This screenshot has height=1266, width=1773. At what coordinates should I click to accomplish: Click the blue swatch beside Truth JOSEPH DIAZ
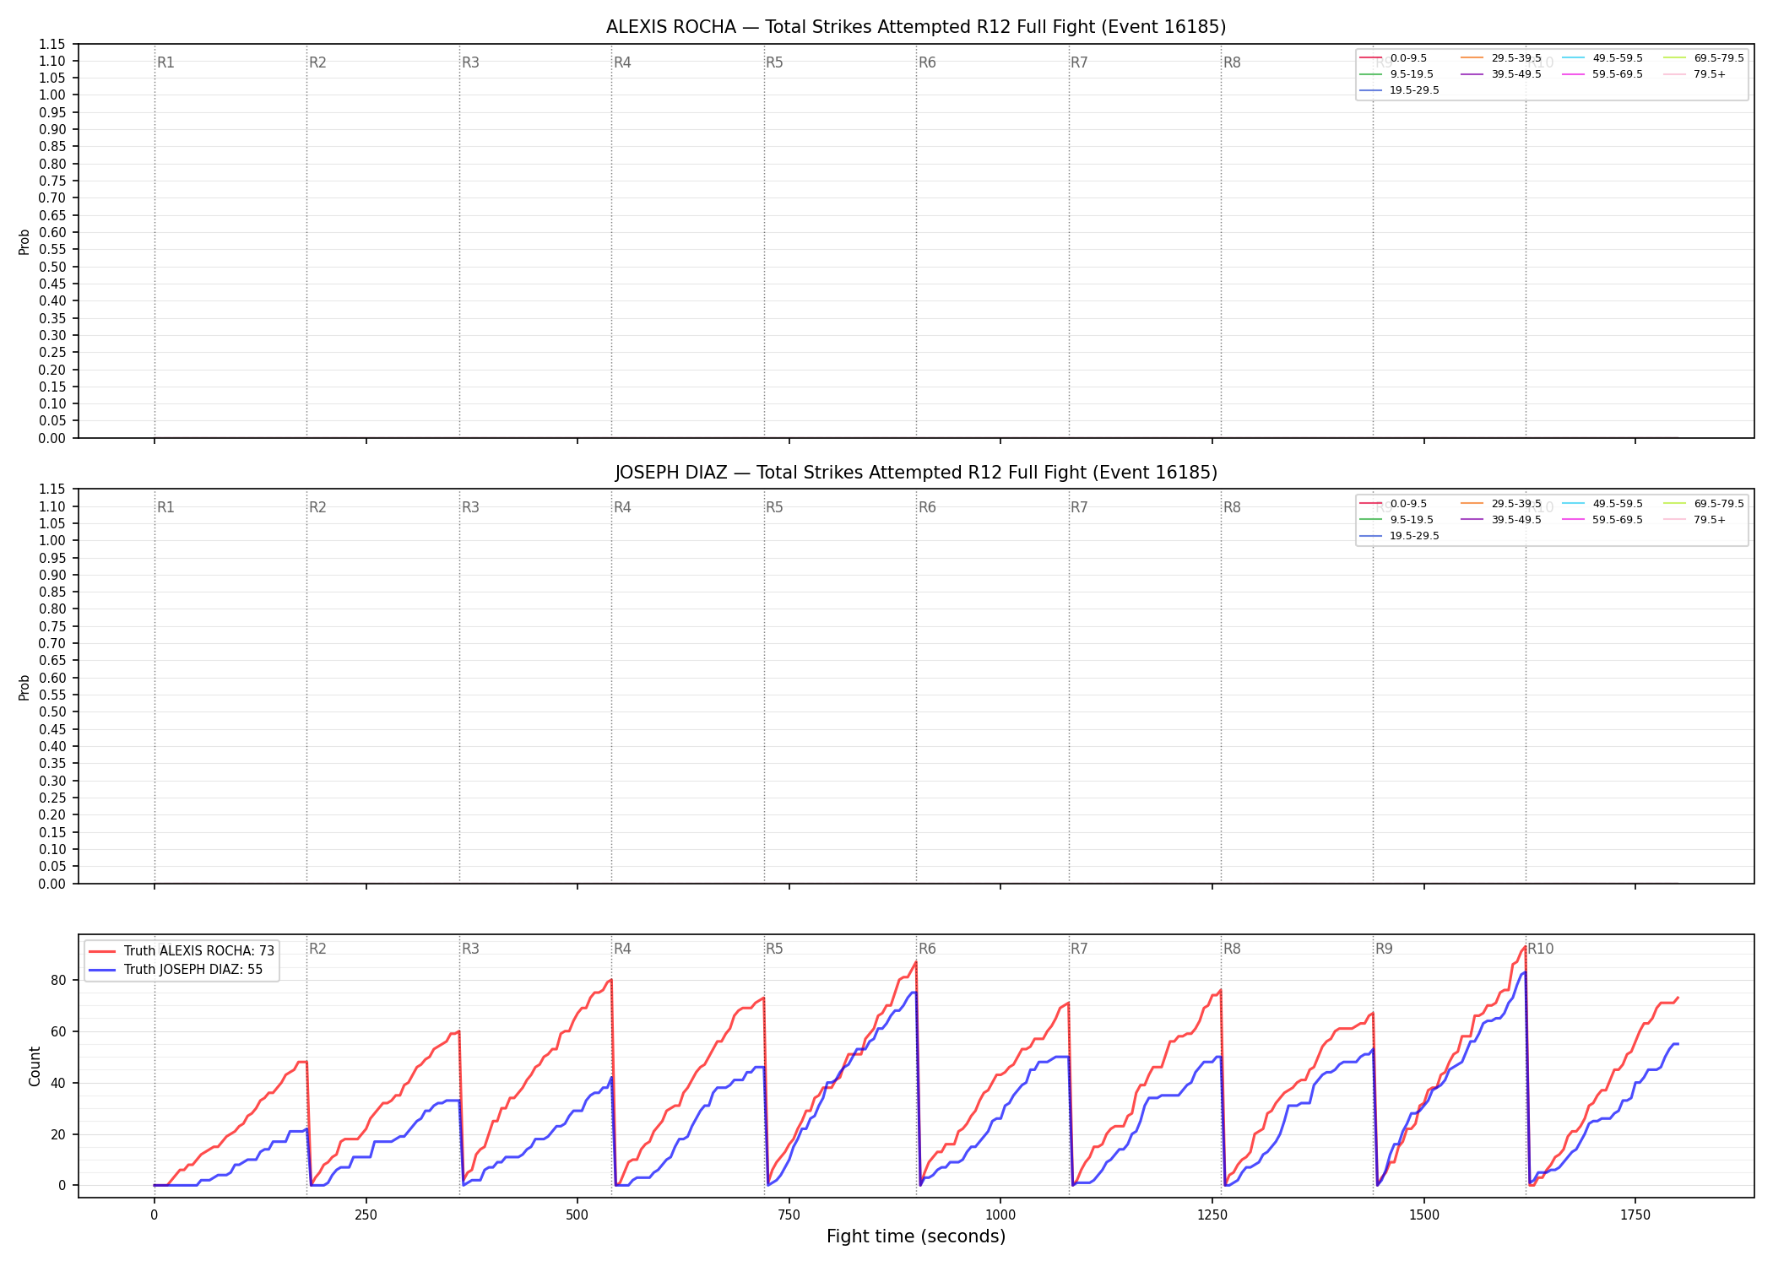click(x=102, y=970)
